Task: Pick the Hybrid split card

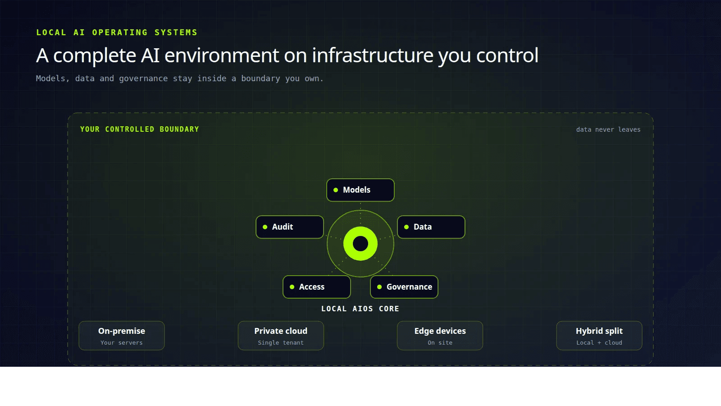Action: click(599, 336)
